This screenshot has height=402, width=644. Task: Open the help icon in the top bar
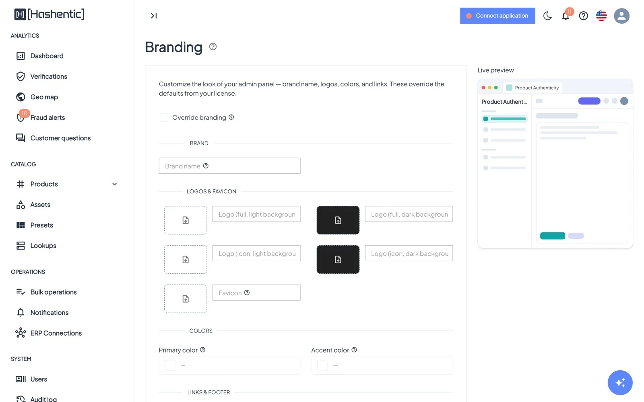click(583, 16)
